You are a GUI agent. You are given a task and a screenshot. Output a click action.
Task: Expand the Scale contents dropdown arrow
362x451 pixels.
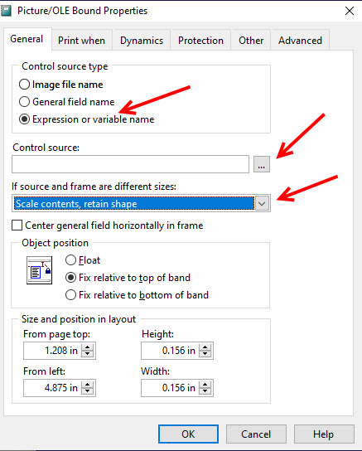(262, 204)
